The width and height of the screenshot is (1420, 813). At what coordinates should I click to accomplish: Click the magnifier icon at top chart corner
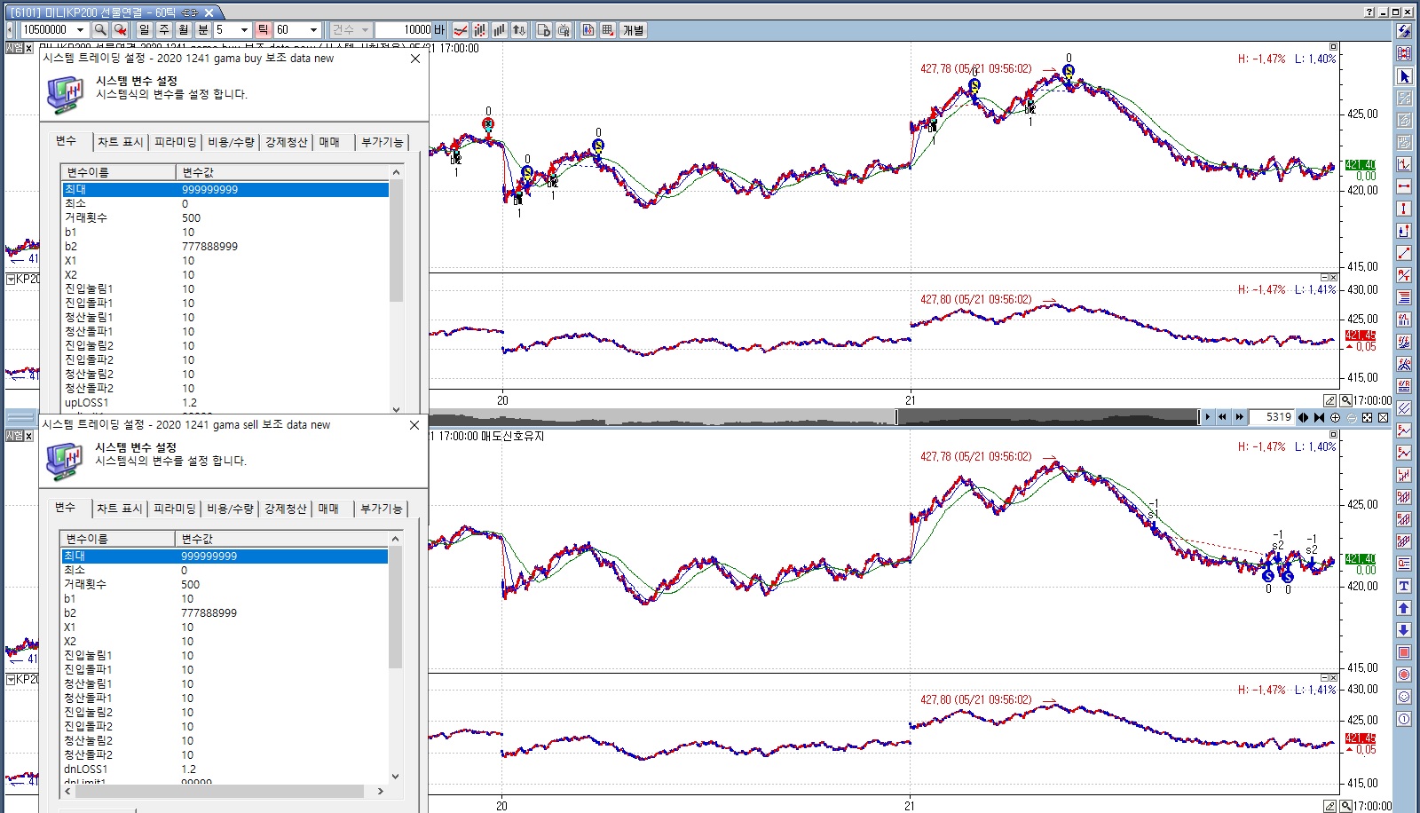(x=1346, y=400)
